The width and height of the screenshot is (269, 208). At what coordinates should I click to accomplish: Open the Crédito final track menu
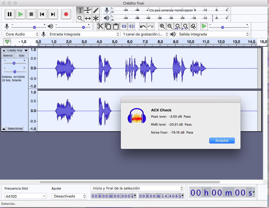click(17, 51)
